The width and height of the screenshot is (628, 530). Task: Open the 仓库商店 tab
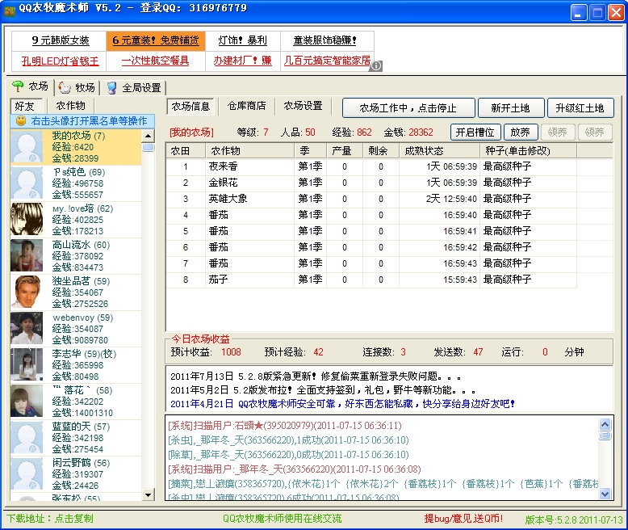[x=247, y=106]
